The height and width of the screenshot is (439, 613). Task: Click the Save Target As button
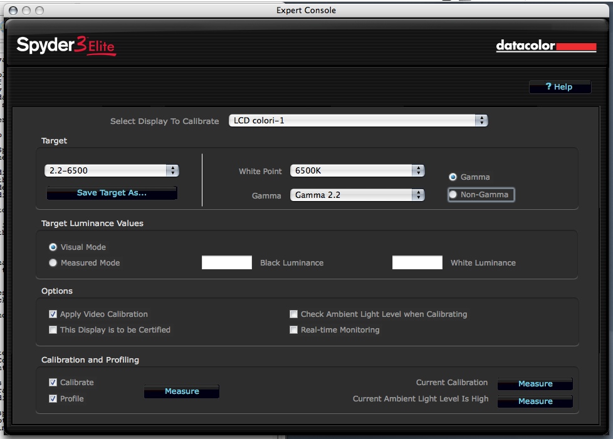pyautogui.click(x=112, y=193)
